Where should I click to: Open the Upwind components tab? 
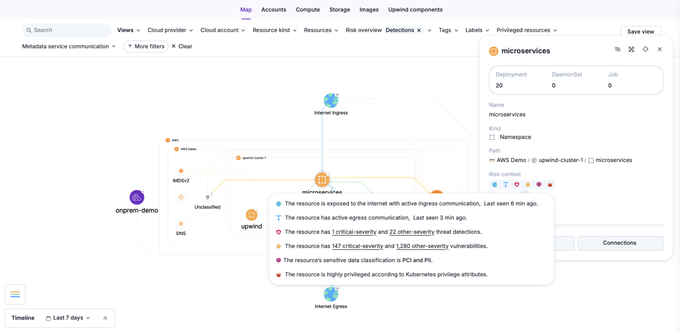pyautogui.click(x=415, y=10)
